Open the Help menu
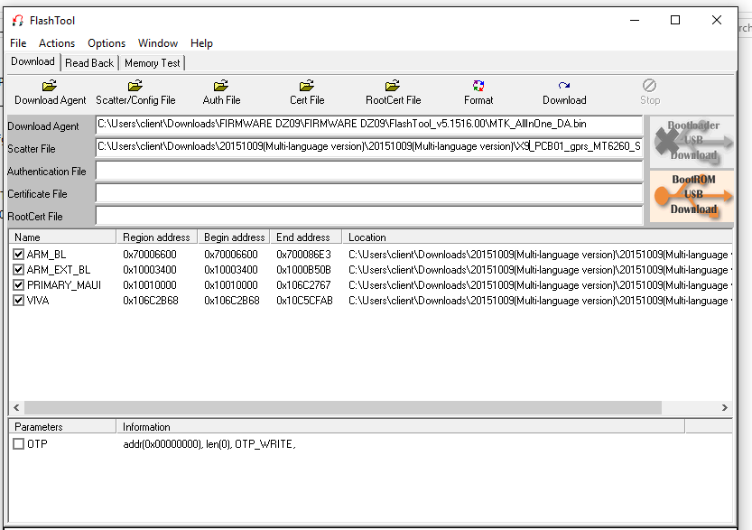This screenshot has height=530, width=752. tap(201, 43)
